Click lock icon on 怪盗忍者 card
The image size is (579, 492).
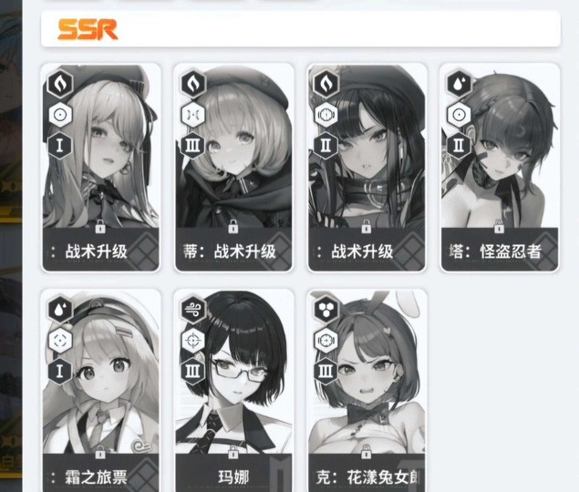[499, 226]
